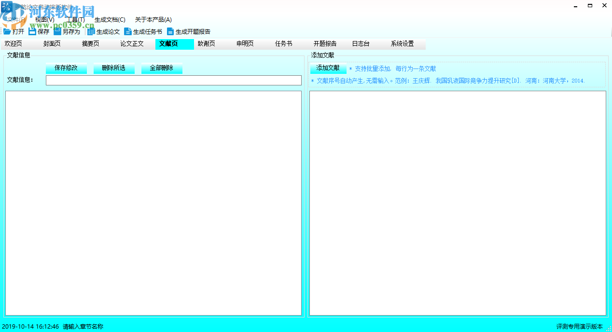The image size is (612, 332).
Task: Open the 工具(T) menu
Action: coord(75,20)
